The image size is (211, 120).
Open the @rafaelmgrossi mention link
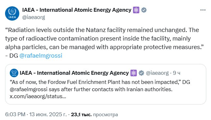pyautogui.click(x=41, y=55)
